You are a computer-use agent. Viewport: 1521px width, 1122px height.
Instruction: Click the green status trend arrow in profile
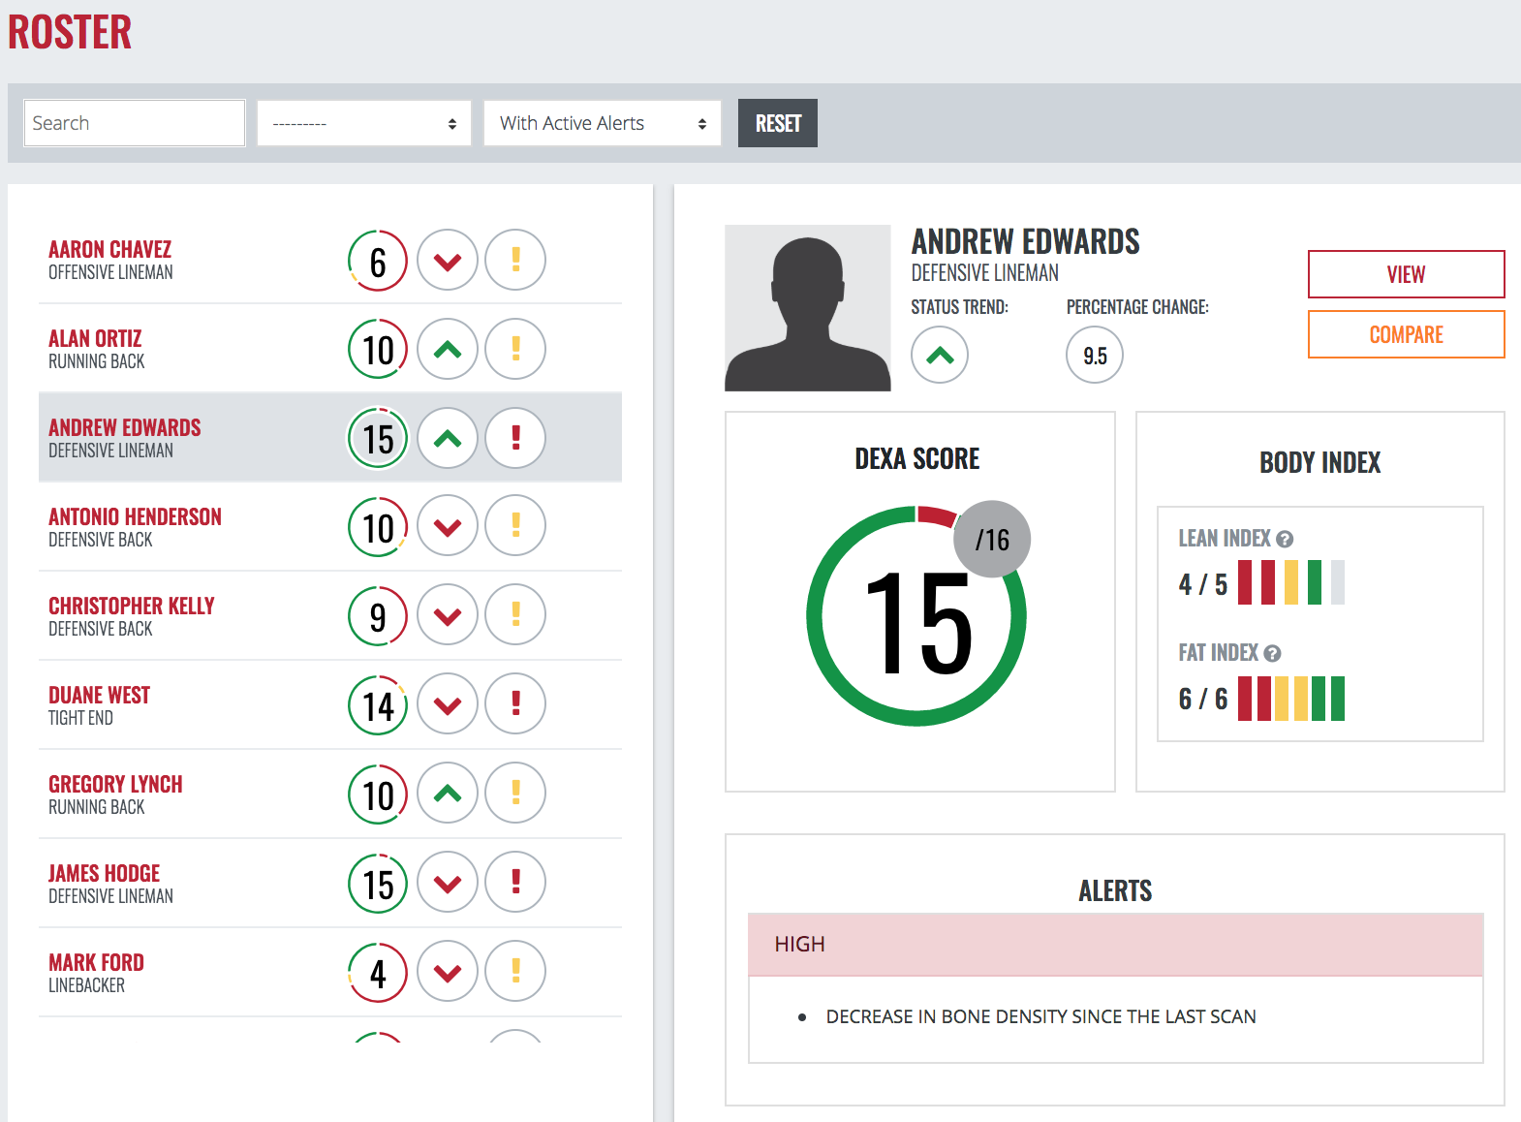939,356
